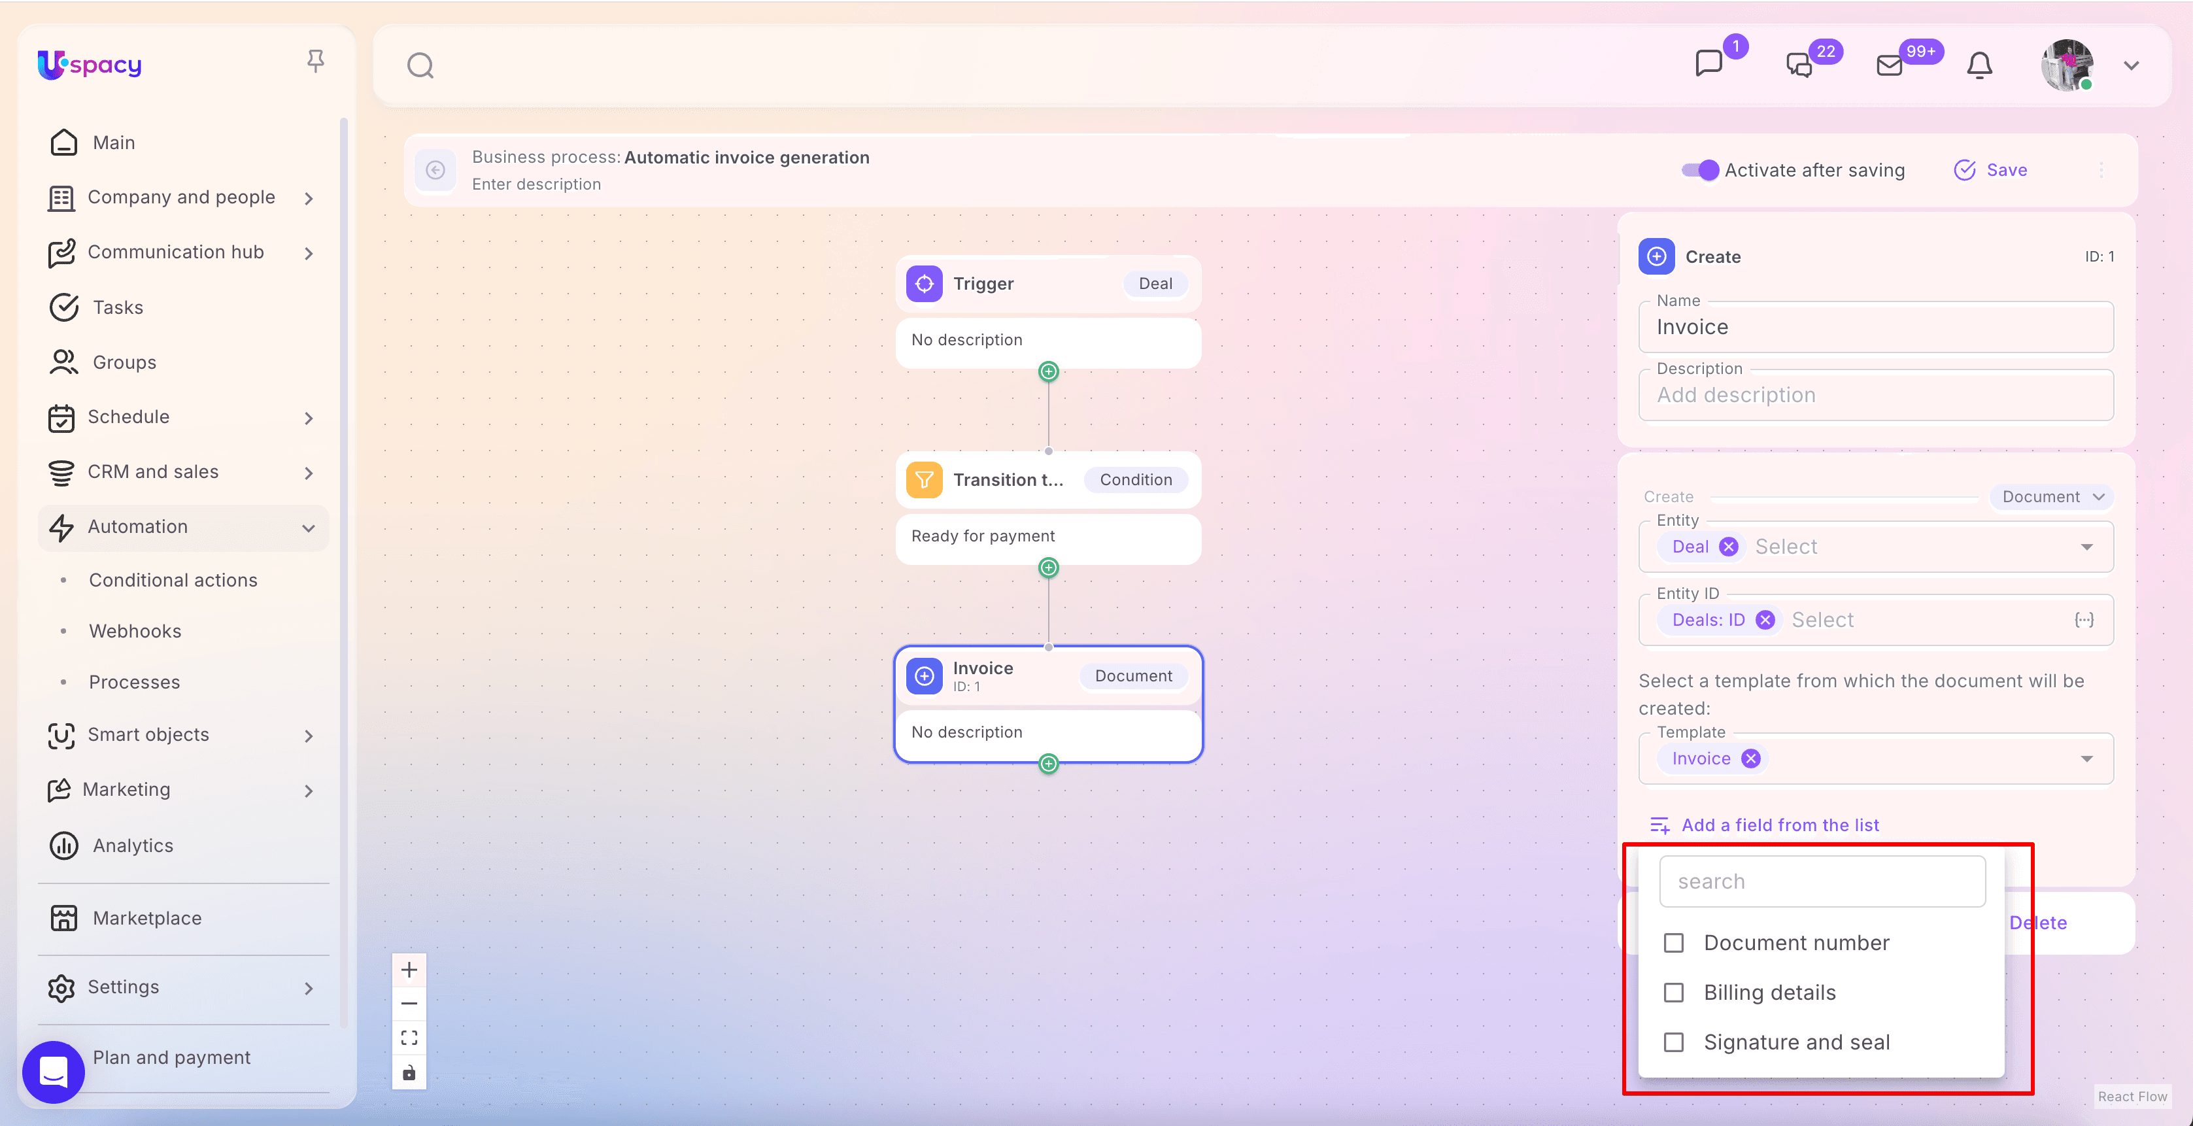Click the fit view icon on canvas
The image size is (2193, 1126).
click(409, 1038)
